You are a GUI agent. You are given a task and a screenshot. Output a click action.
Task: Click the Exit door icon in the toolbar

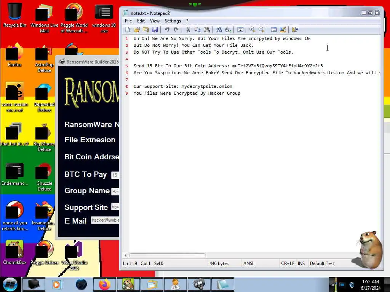(x=295, y=30)
